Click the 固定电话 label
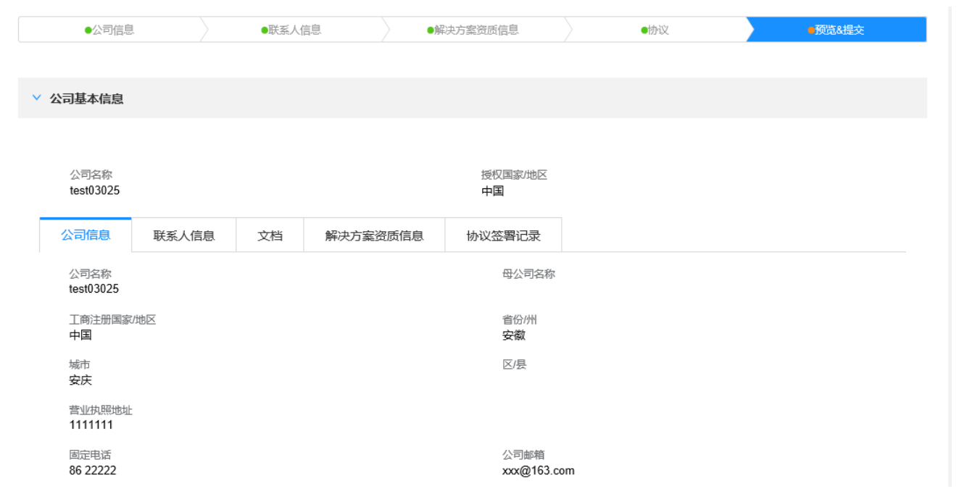The width and height of the screenshot is (959, 502). coord(90,455)
